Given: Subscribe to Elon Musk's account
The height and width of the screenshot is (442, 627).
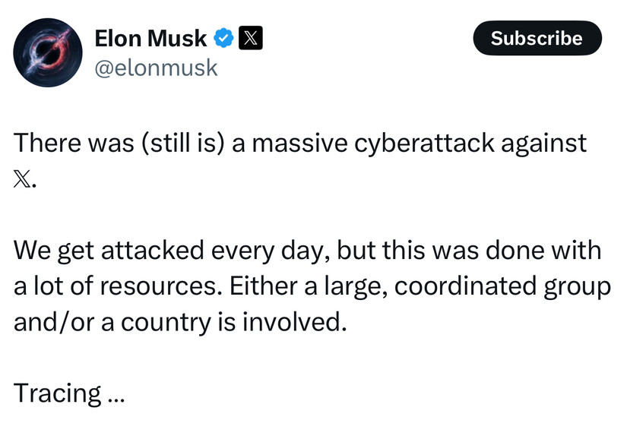Looking at the screenshot, I should coord(537,38).
